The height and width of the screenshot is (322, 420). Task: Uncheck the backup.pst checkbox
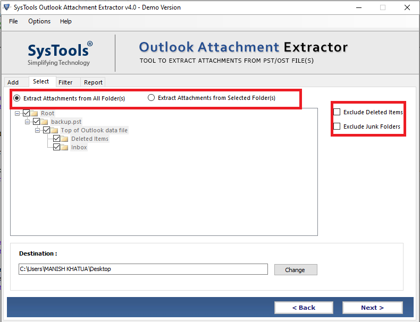[x=37, y=122]
